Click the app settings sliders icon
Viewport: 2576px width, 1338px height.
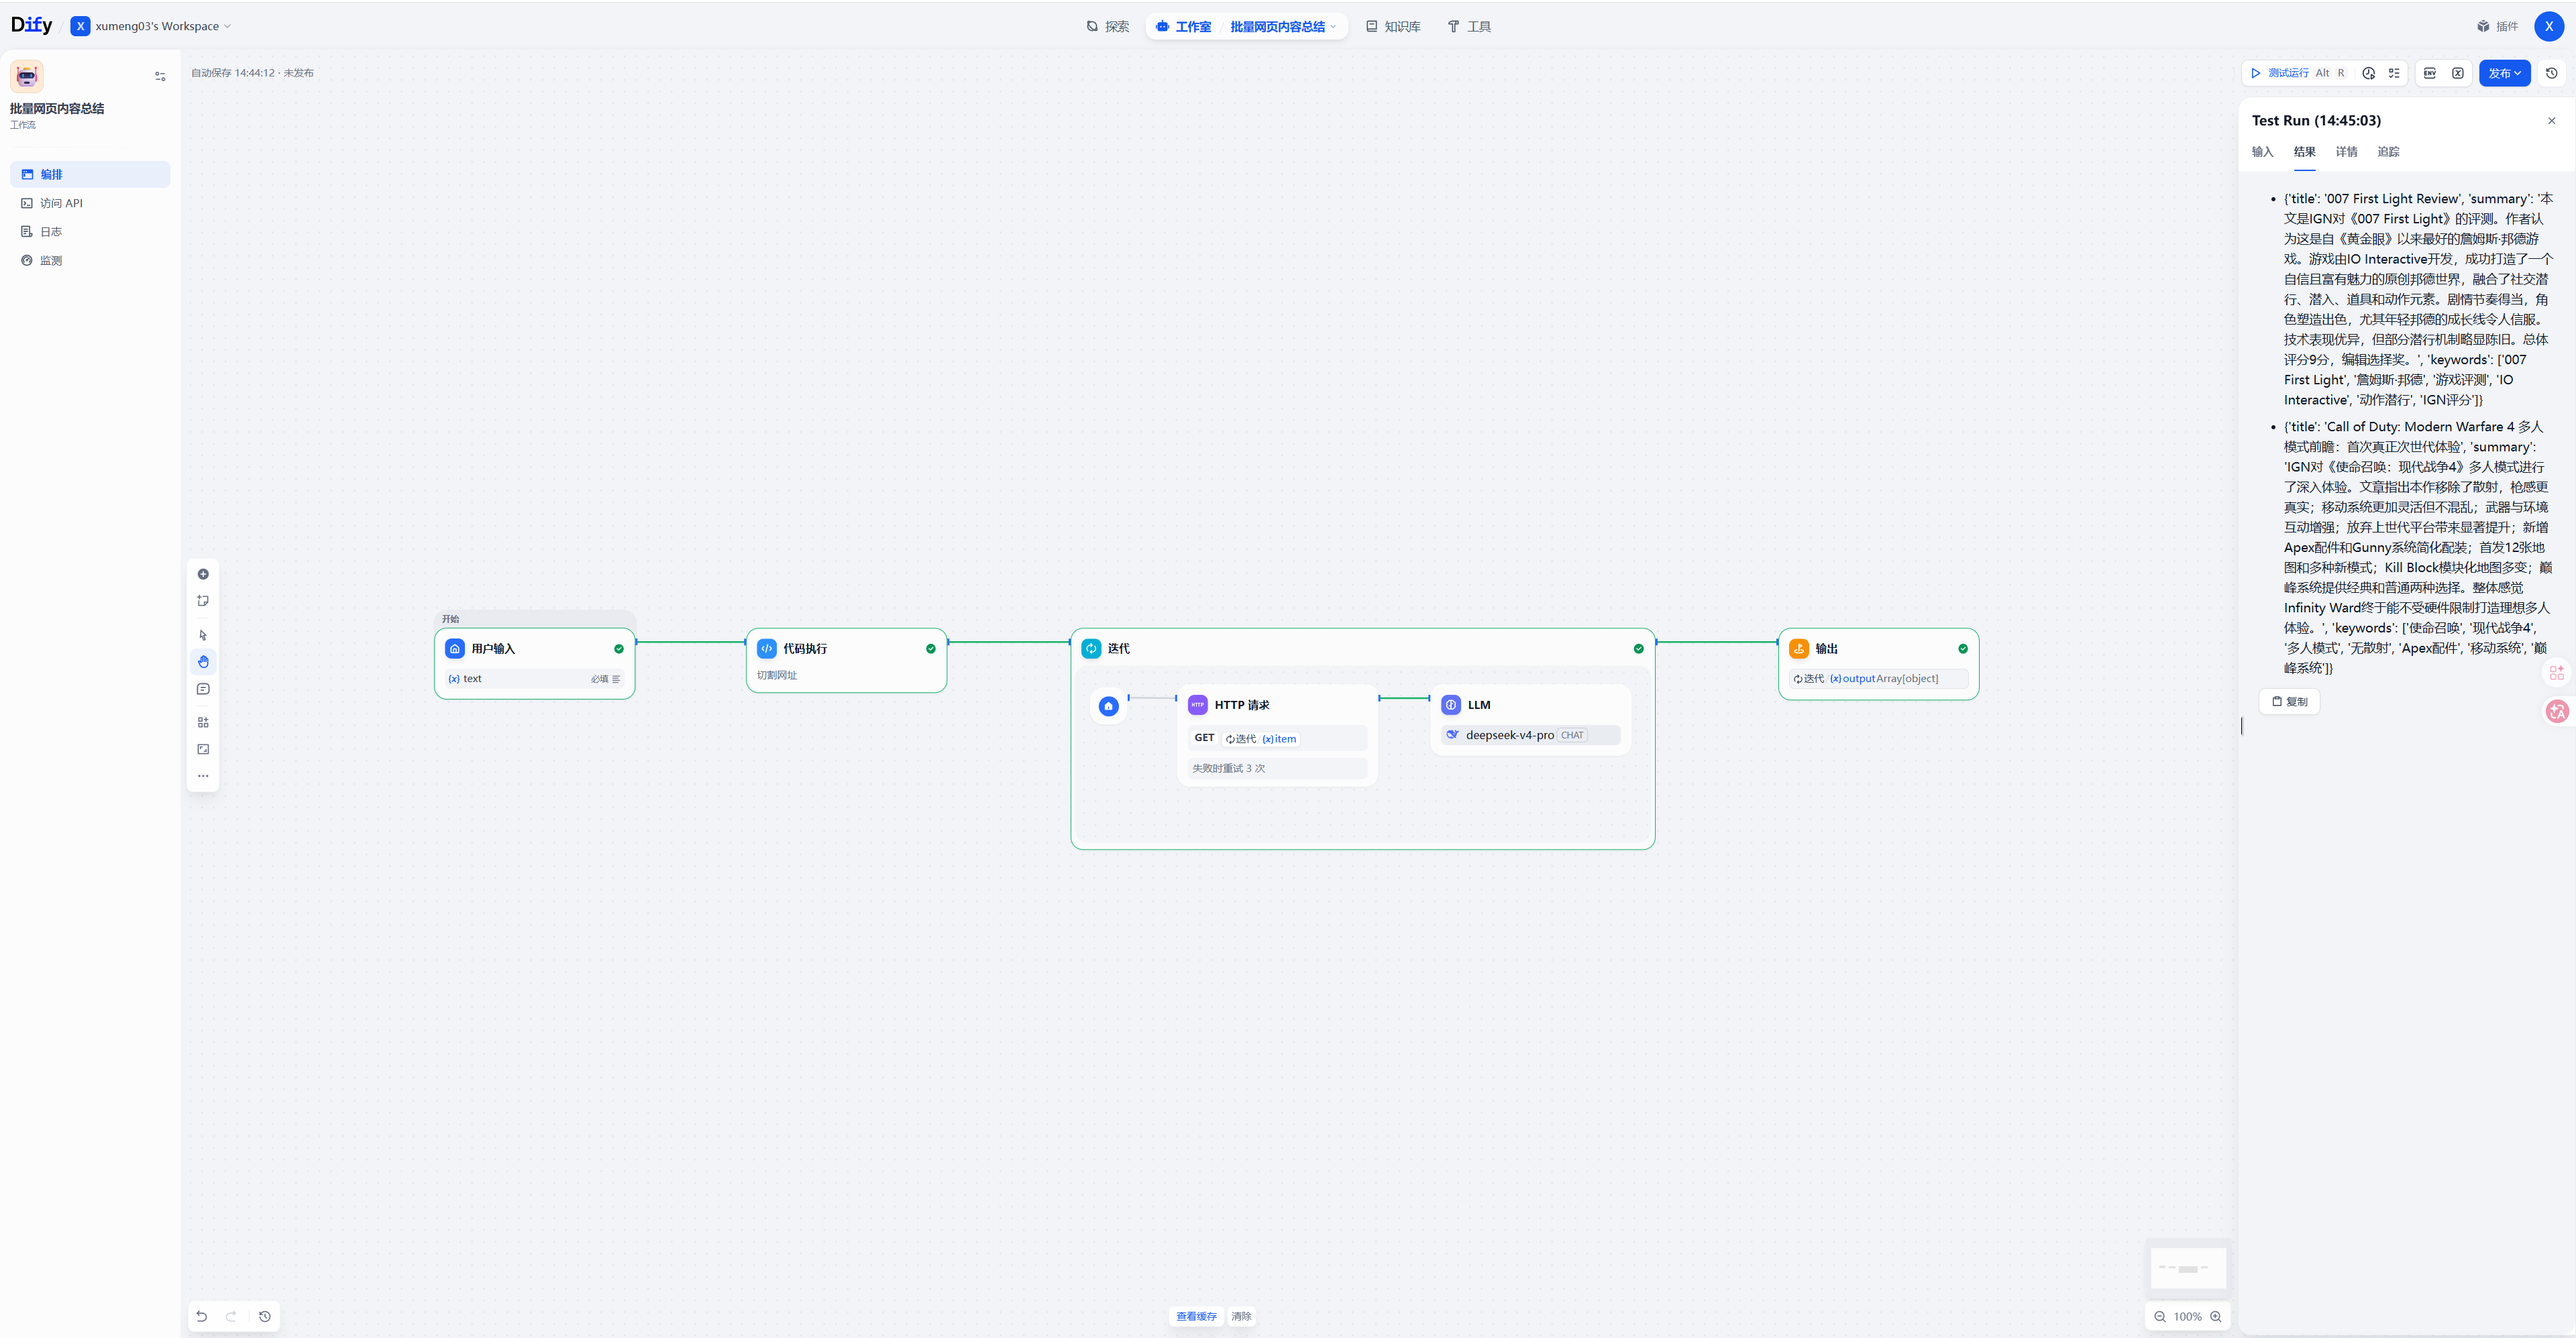(160, 76)
